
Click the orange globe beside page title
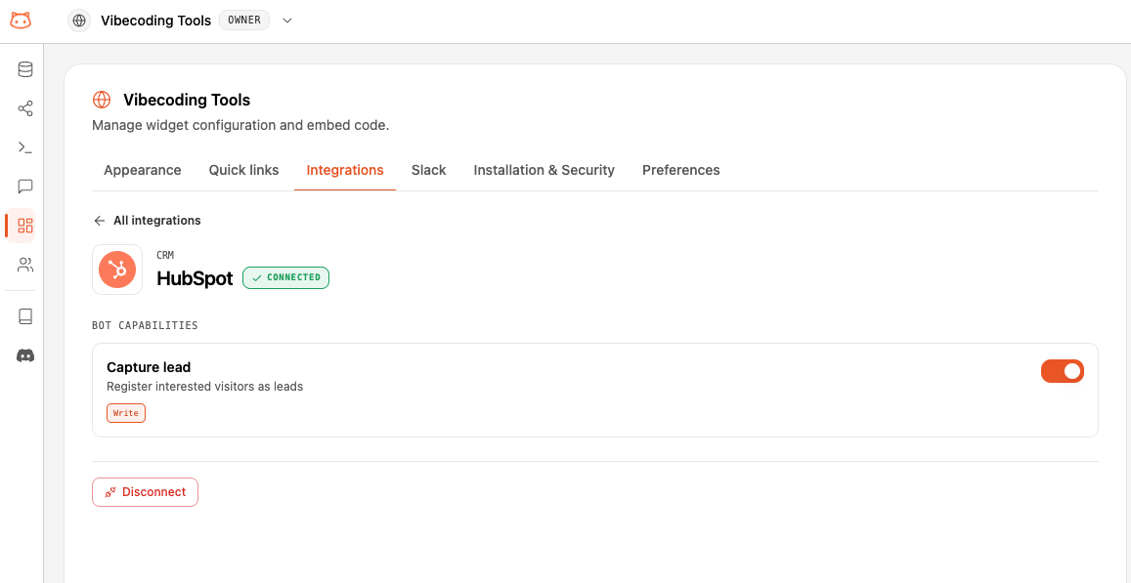(102, 100)
